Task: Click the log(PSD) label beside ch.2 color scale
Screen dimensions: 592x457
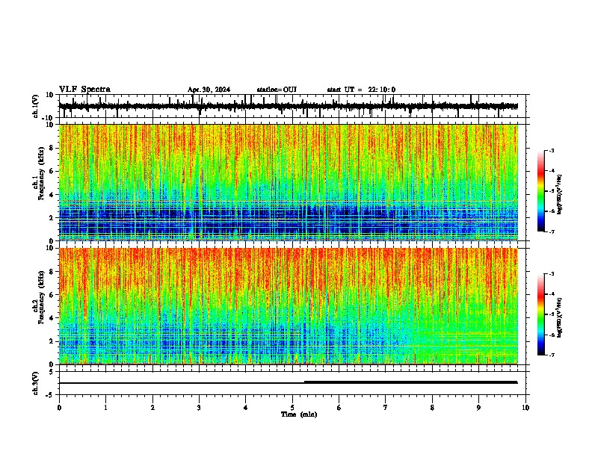Action: pos(560,317)
